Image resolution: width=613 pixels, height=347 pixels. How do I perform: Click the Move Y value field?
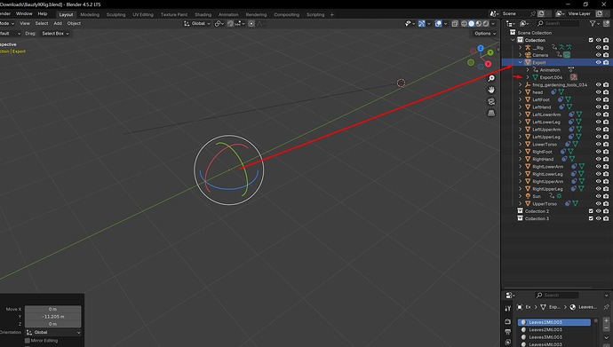[x=53, y=317]
